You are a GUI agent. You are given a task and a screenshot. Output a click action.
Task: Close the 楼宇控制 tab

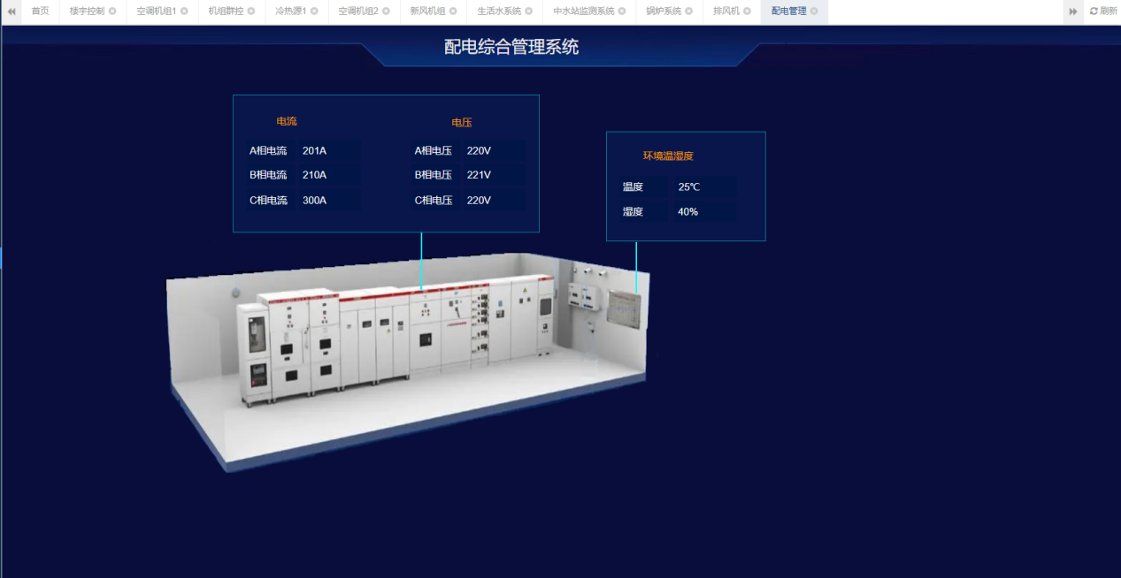pos(112,11)
